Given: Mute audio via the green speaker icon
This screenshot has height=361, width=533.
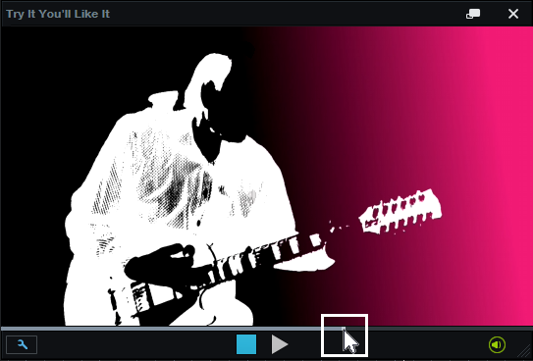Looking at the screenshot, I should (x=497, y=344).
